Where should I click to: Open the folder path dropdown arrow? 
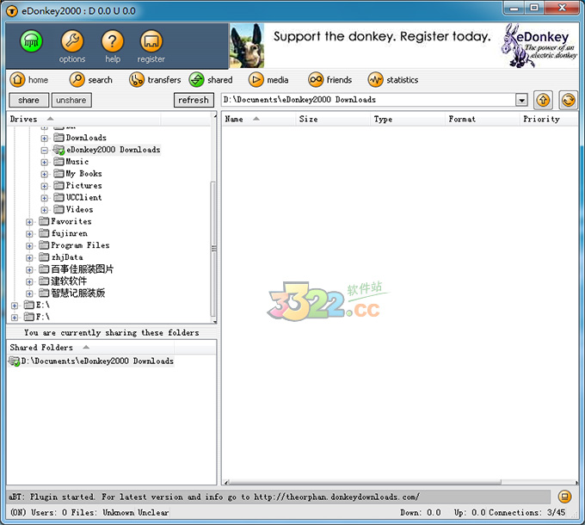(521, 100)
